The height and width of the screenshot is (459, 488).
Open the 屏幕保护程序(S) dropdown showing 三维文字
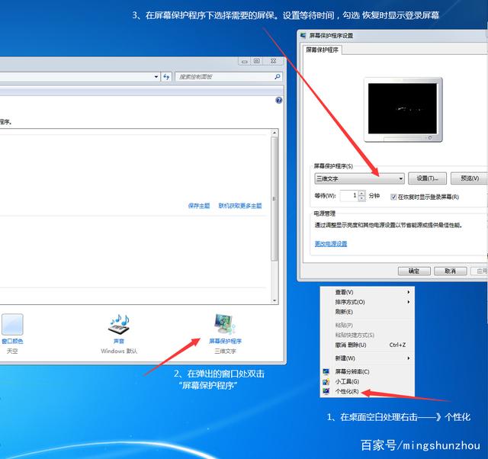click(359, 178)
